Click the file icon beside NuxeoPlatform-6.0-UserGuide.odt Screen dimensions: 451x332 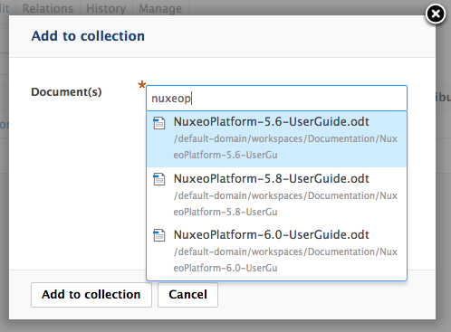(x=159, y=235)
